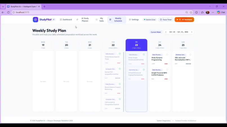Open the favorites list icon

(x=202, y=12)
